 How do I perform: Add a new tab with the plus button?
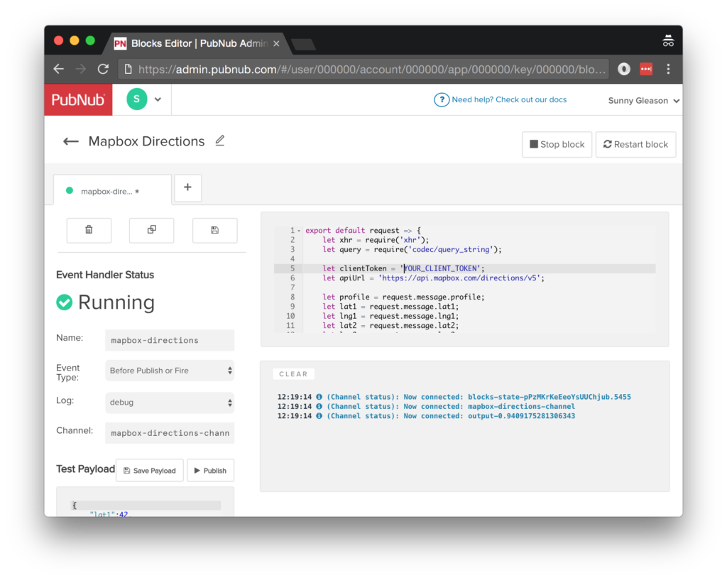click(x=187, y=187)
